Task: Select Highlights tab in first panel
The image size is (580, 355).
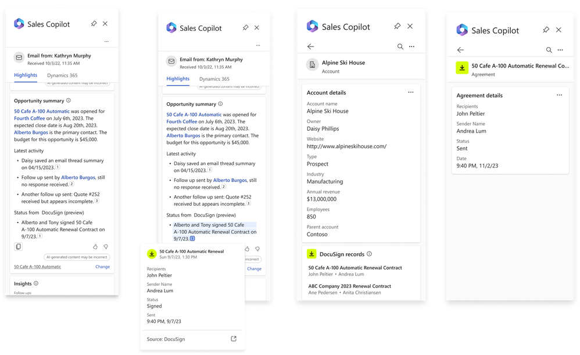Action: 26,75
